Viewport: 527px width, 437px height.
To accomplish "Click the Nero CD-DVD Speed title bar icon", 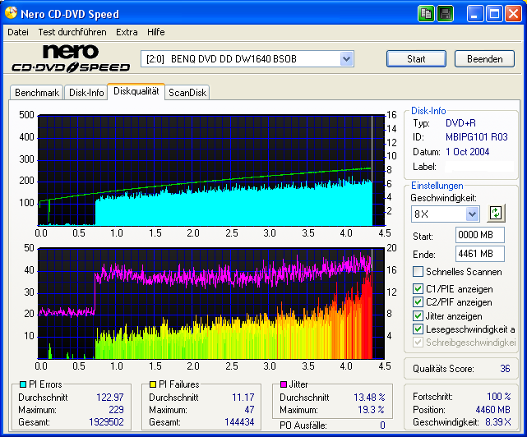I will 11,14.
